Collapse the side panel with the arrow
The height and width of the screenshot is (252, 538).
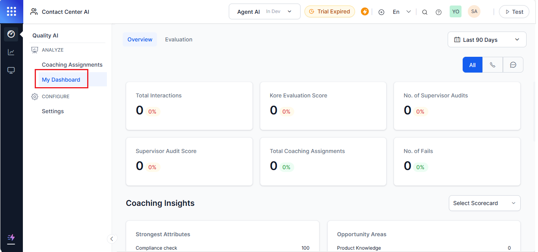pos(112,239)
